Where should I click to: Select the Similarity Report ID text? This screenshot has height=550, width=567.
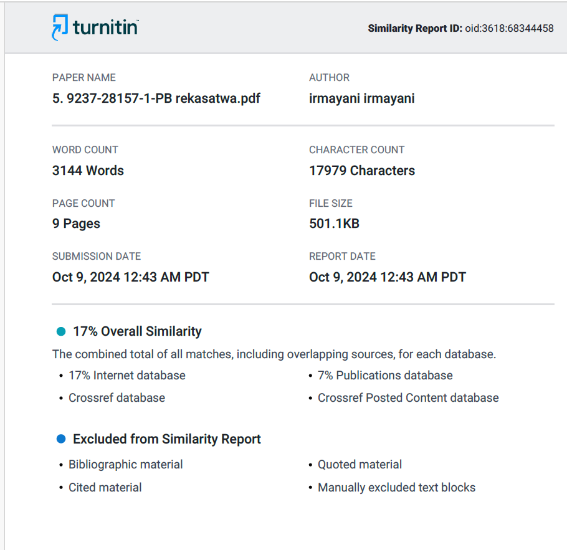(460, 28)
